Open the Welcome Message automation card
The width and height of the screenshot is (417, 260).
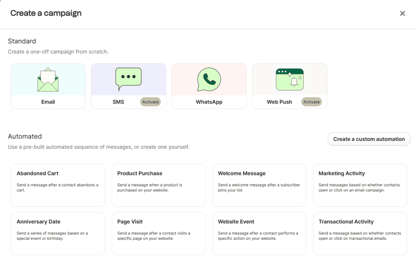tap(259, 185)
